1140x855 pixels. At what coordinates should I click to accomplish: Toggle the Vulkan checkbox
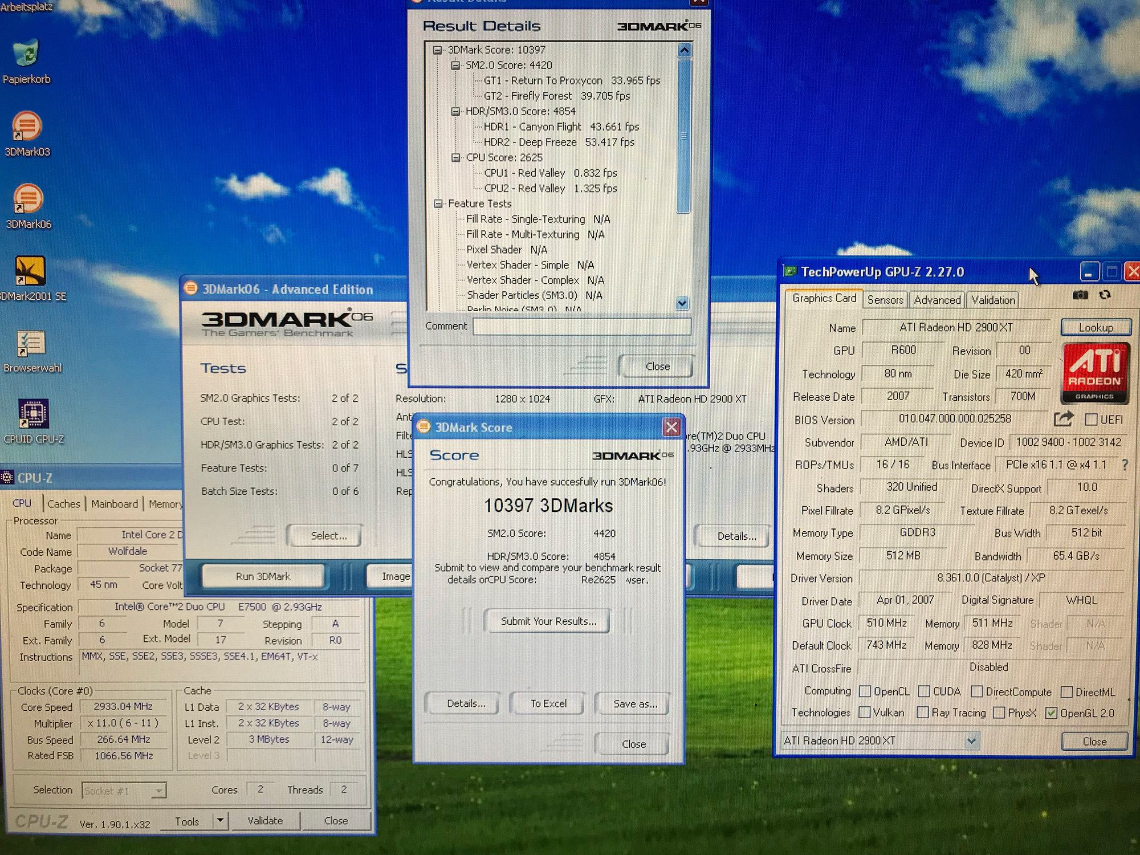pos(865,712)
